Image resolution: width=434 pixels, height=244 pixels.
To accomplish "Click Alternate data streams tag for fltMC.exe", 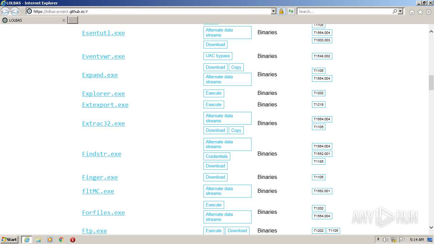I will [228, 191].
